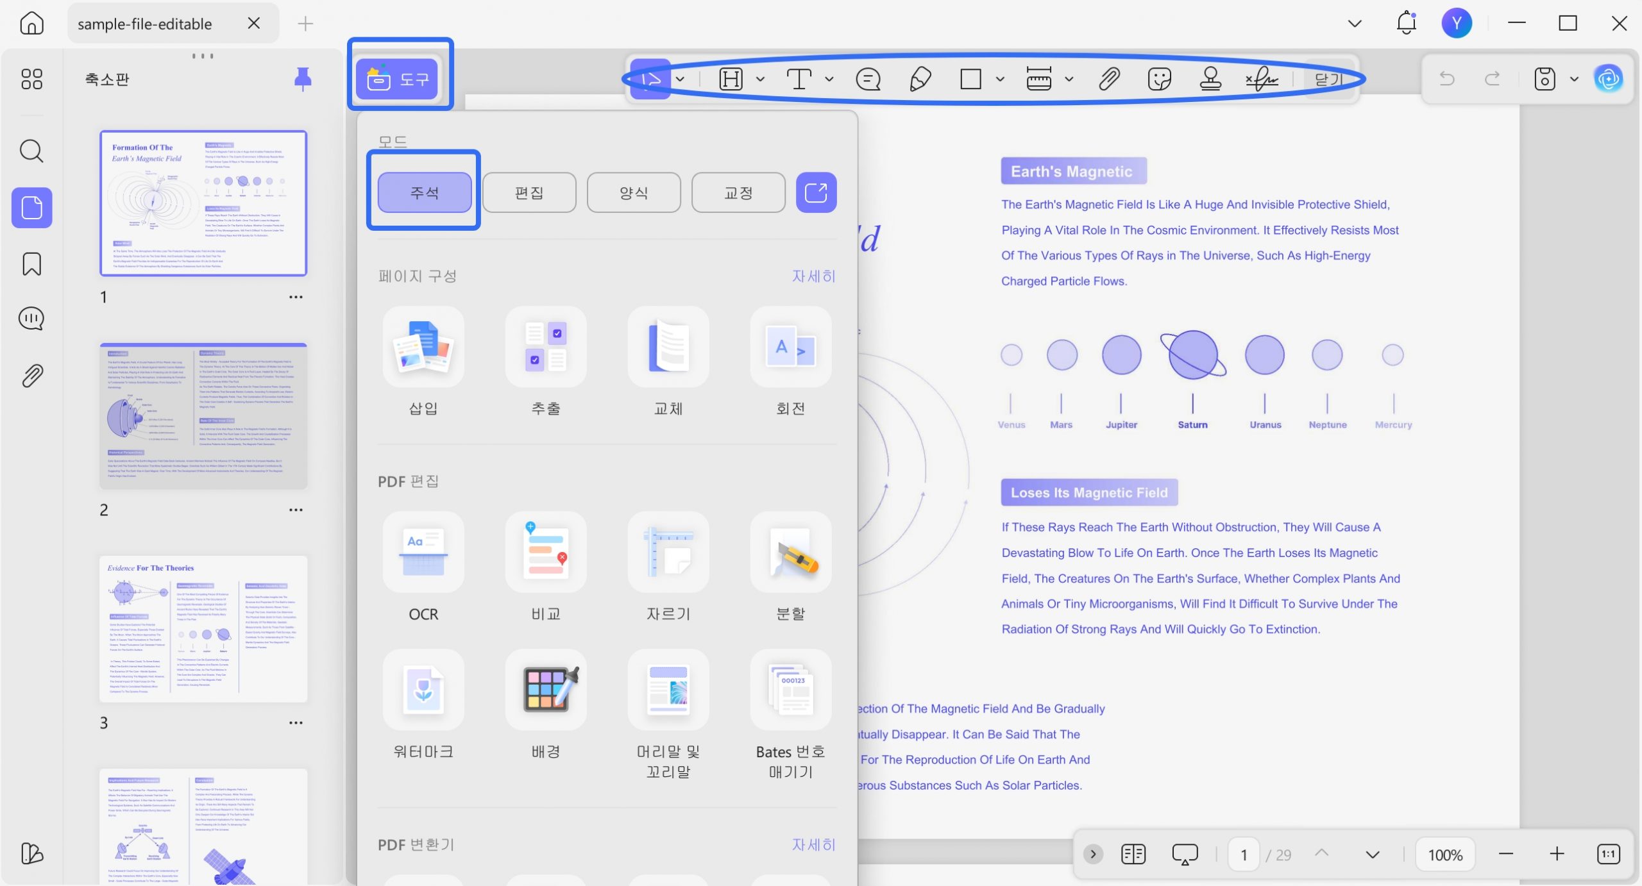Select the stamp tool
1642x886 pixels.
tap(1210, 79)
